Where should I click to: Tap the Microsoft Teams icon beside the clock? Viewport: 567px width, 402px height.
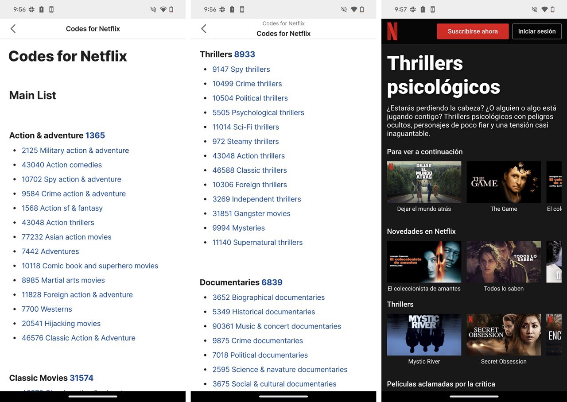pyautogui.click(x=414, y=9)
